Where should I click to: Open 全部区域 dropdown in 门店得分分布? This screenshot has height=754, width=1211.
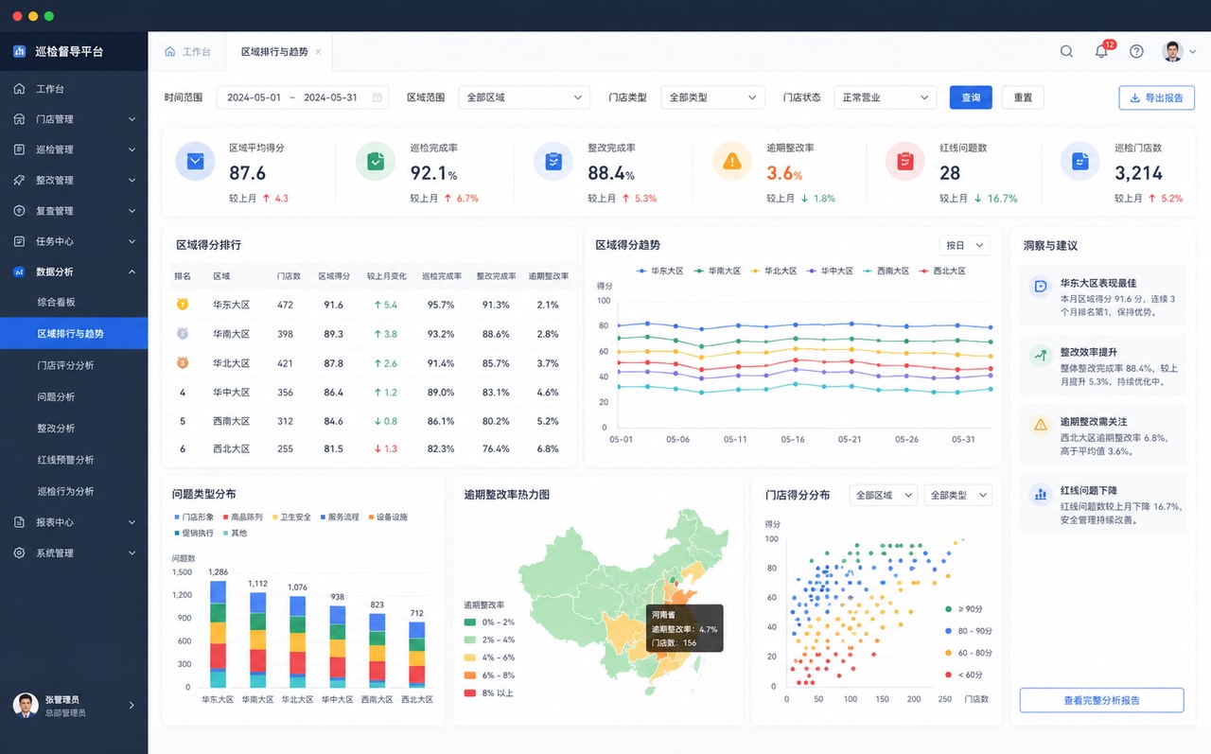(884, 495)
